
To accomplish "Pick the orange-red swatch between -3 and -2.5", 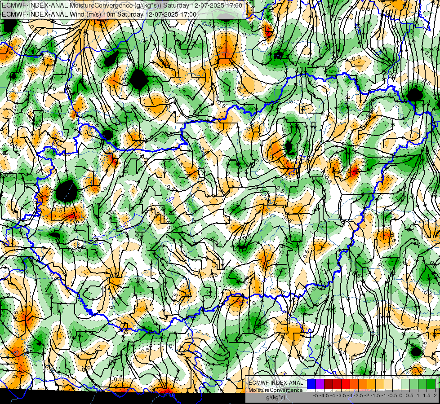I will point(354,384).
